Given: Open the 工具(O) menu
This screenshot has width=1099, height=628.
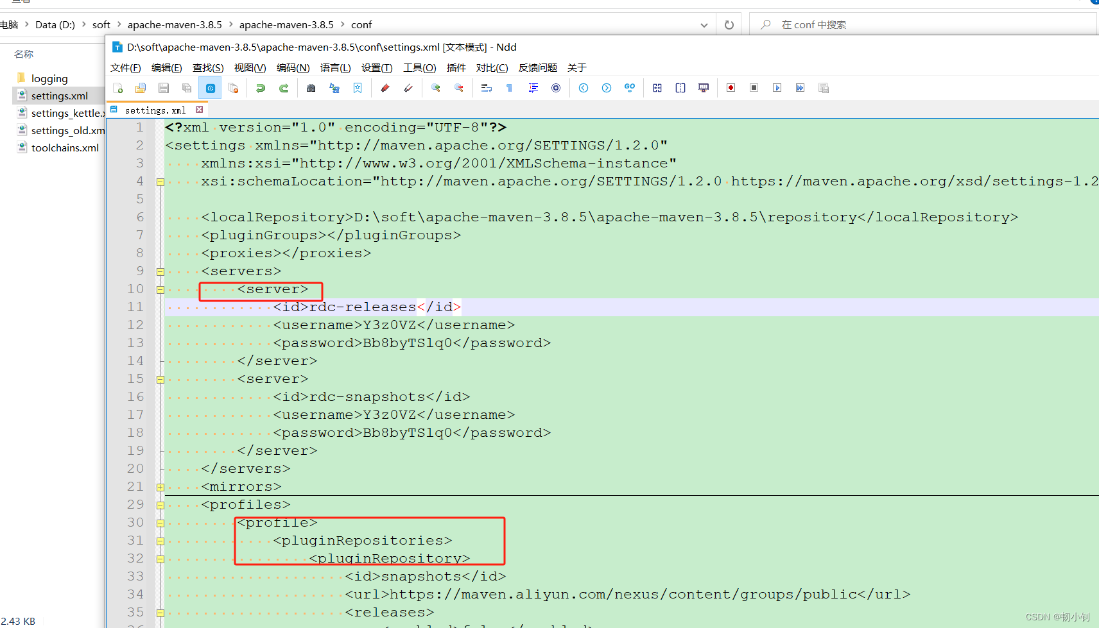Looking at the screenshot, I should (419, 68).
